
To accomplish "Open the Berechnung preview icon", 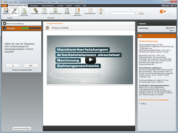I will click(x=35, y=11).
